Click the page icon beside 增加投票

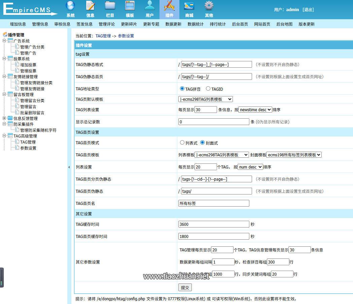[17, 64]
